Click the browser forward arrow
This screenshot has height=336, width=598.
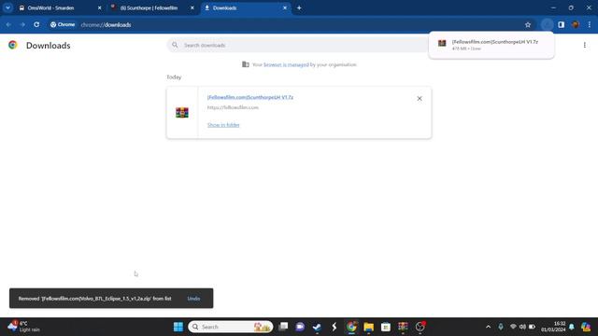22,25
